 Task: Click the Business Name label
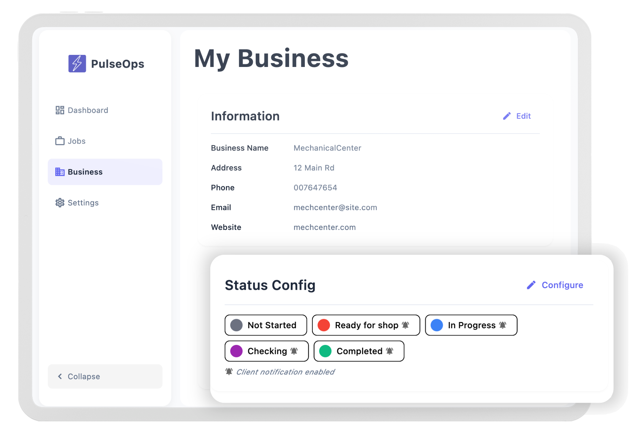(x=240, y=148)
